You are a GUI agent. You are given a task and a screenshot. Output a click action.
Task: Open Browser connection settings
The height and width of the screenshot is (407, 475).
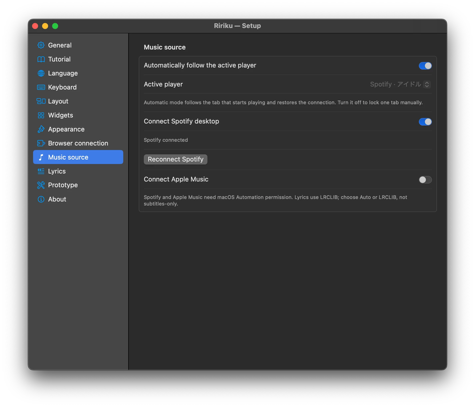(78, 143)
